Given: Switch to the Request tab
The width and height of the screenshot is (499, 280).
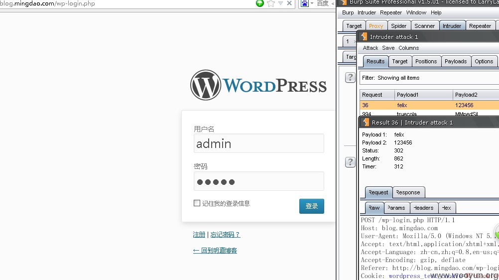Looking at the screenshot, I should [378, 192].
